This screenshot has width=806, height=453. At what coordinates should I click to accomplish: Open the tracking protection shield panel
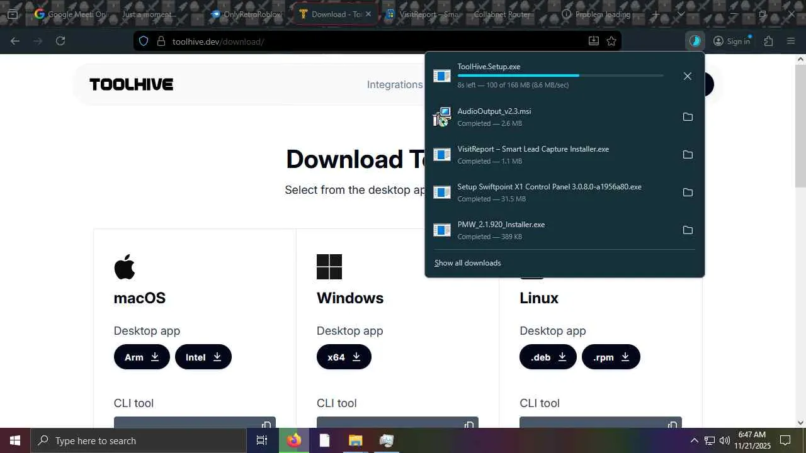coord(144,41)
